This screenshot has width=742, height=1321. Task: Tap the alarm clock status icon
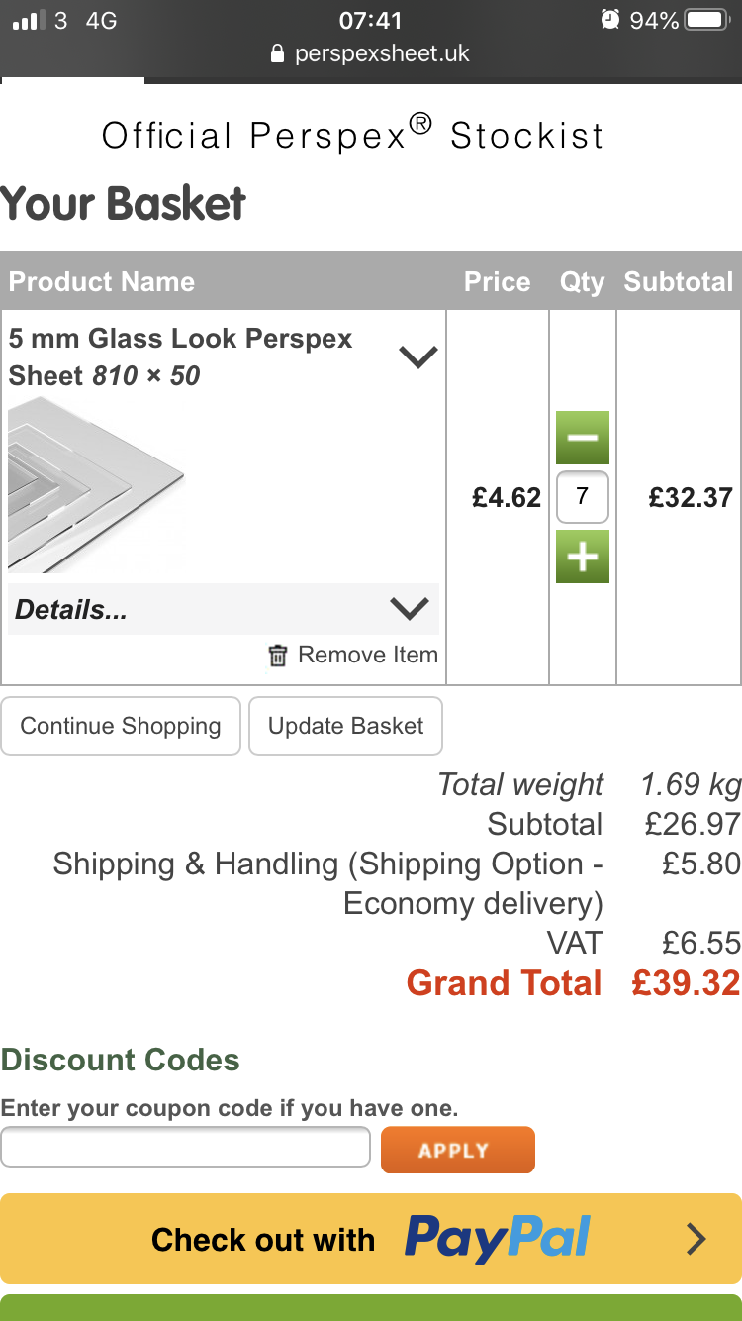tap(610, 20)
